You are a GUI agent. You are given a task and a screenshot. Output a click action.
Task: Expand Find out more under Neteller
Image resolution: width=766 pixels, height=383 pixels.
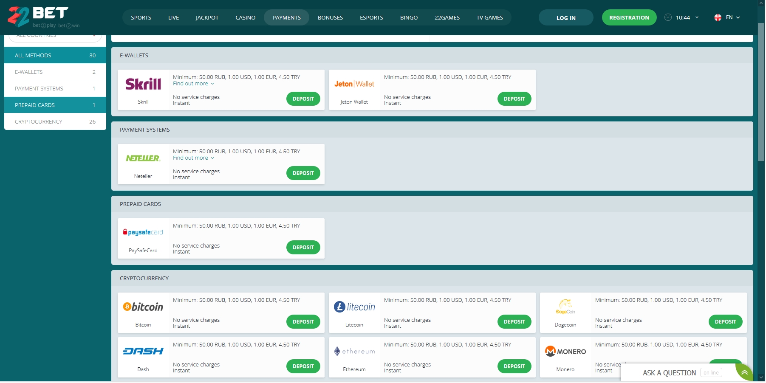pos(193,158)
